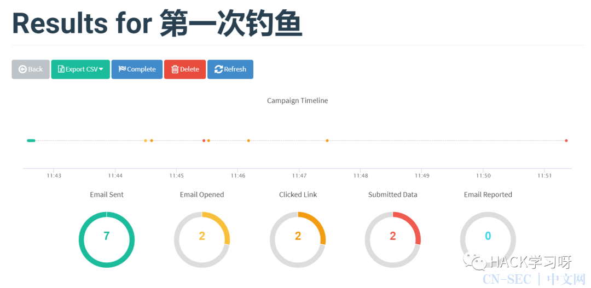591x288 pixels.
Task: Click the Back button
Action: [x=31, y=69]
